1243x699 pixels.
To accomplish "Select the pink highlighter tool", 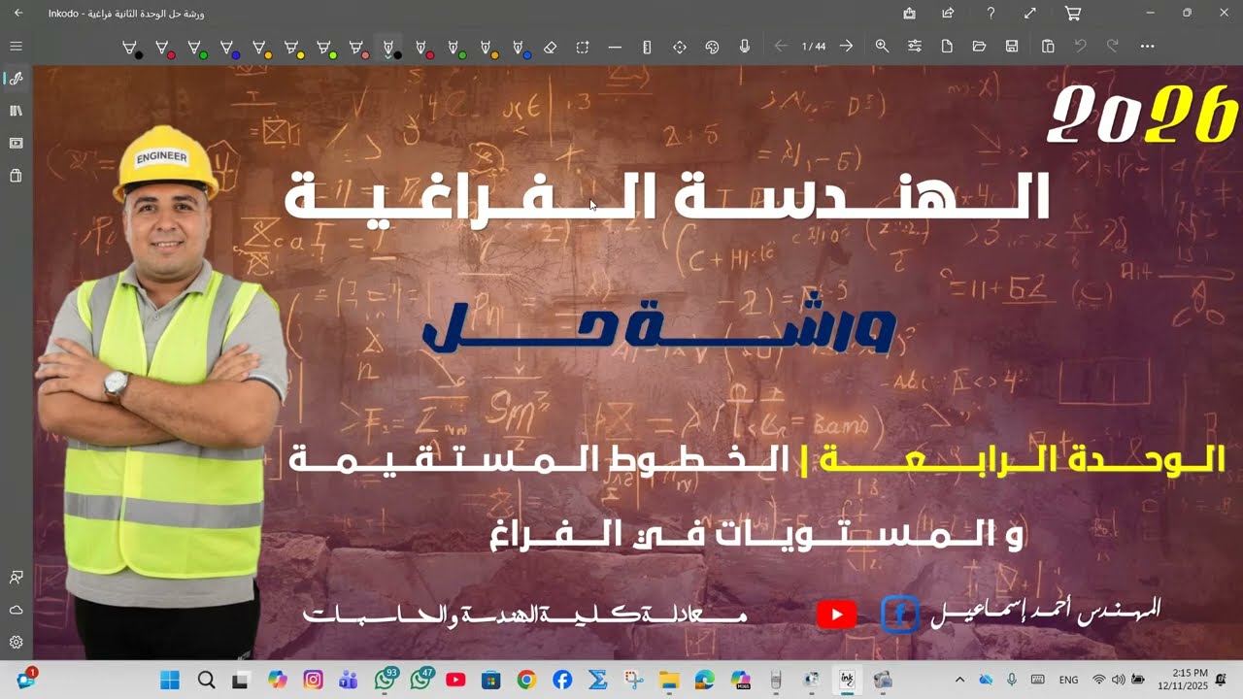I will (x=357, y=48).
